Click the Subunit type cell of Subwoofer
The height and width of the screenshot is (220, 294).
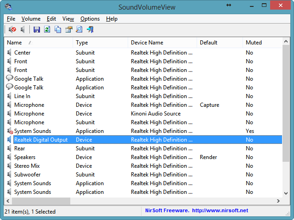[85, 175]
